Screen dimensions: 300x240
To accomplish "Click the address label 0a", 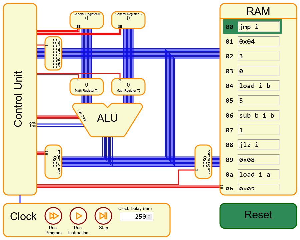I will 229,175.
